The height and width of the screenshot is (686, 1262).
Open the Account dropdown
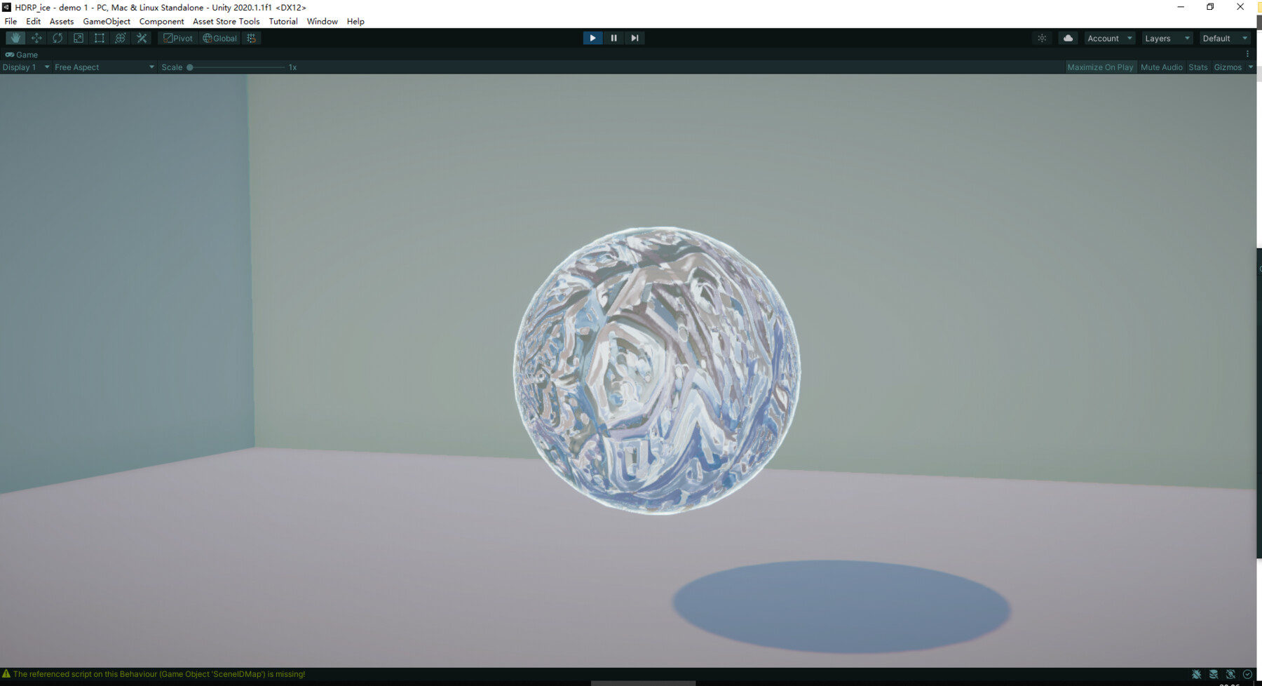(x=1110, y=38)
